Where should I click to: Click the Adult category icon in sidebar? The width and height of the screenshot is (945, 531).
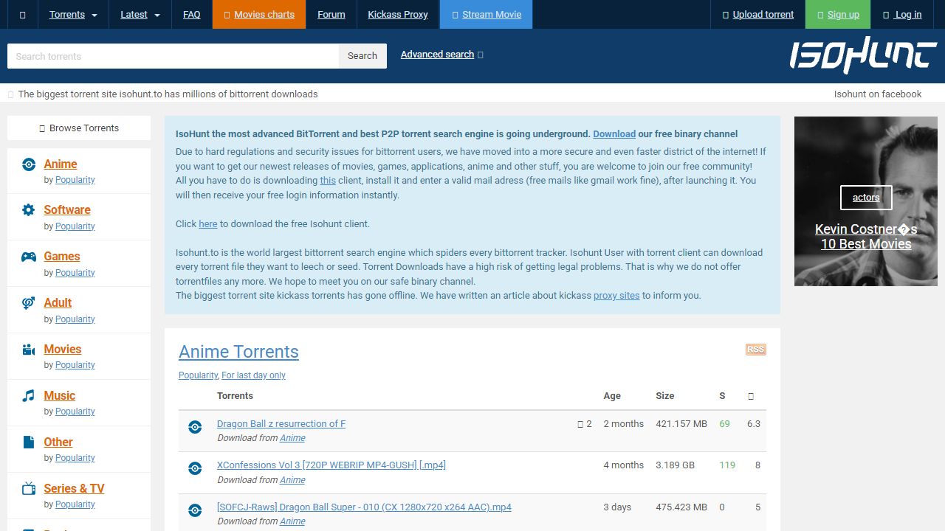[29, 303]
